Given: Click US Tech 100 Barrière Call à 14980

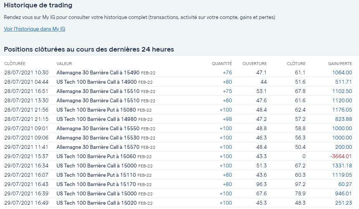Looking at the screenshot, I should 96,119.
